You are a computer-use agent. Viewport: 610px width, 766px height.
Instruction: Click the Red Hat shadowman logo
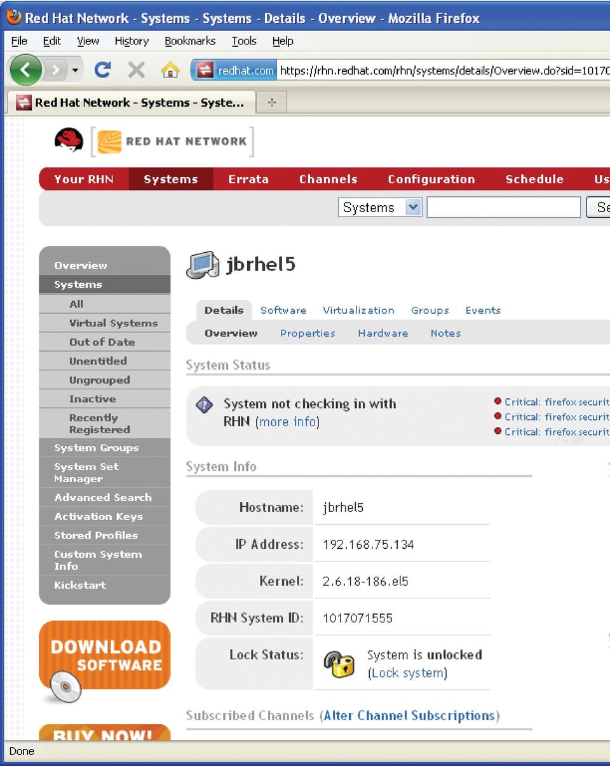pyautogui.click(x=69, y=140)
